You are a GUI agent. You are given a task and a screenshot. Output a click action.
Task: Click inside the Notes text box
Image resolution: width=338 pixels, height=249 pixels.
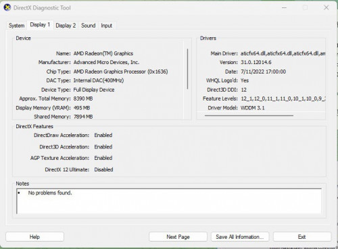click(169, 201)
